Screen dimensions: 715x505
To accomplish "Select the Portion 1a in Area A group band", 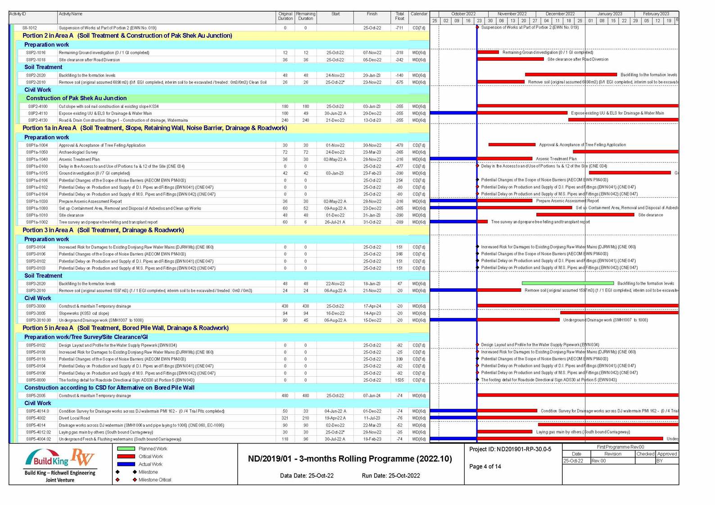I will (222, 128).
